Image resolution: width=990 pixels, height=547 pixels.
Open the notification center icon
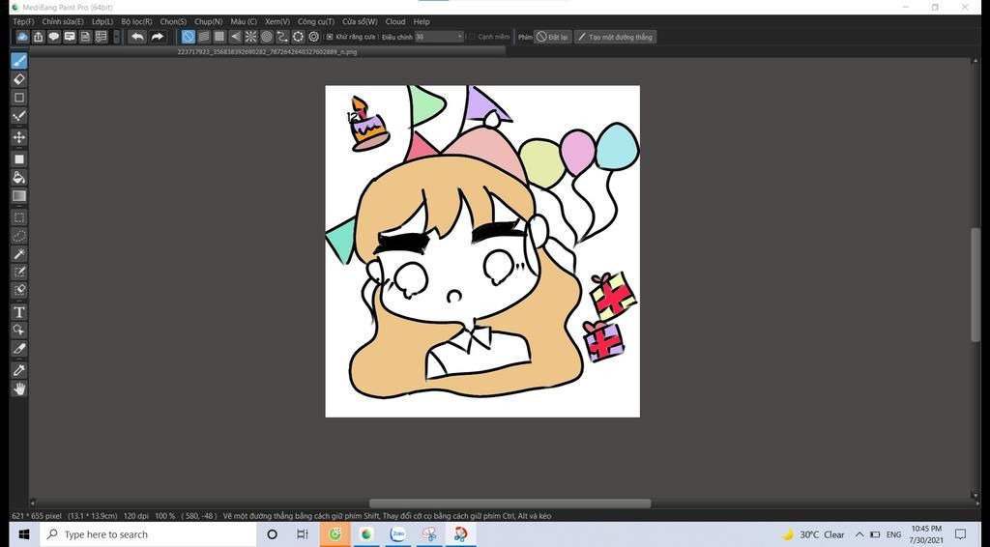pyautogui.click(x=960, y=534)
